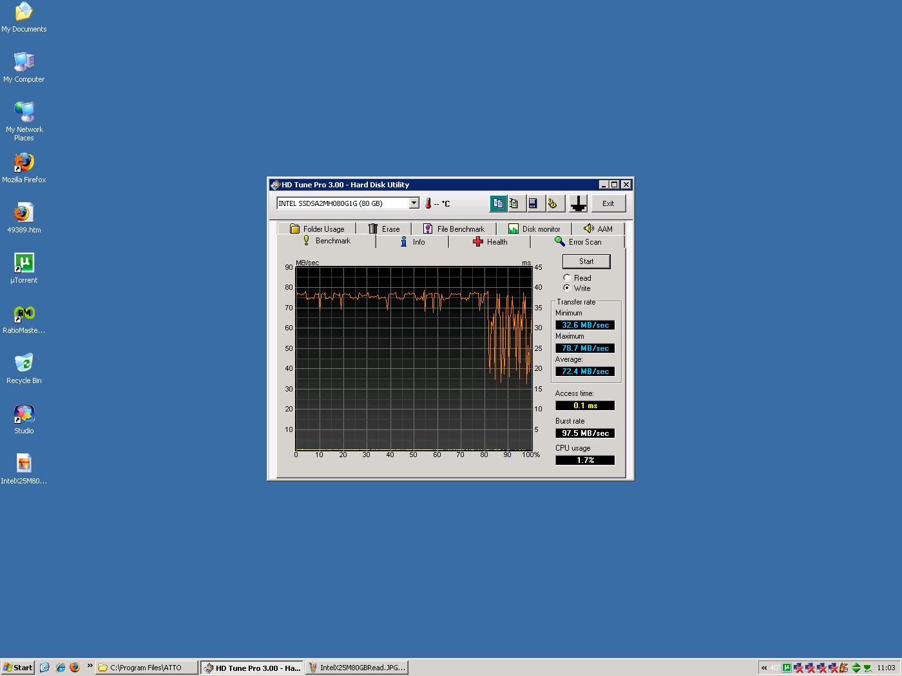Click the maximum transfer rate value 78.7 MB/sec

click(585, 348)
